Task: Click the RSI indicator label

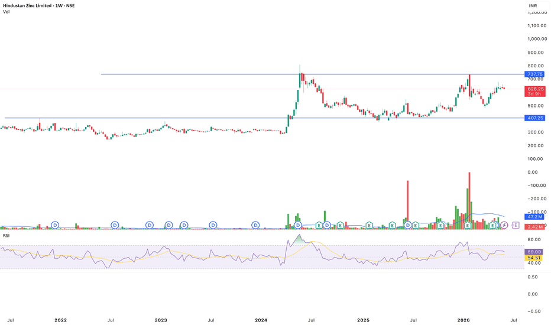Action: (x=6, y=235)
